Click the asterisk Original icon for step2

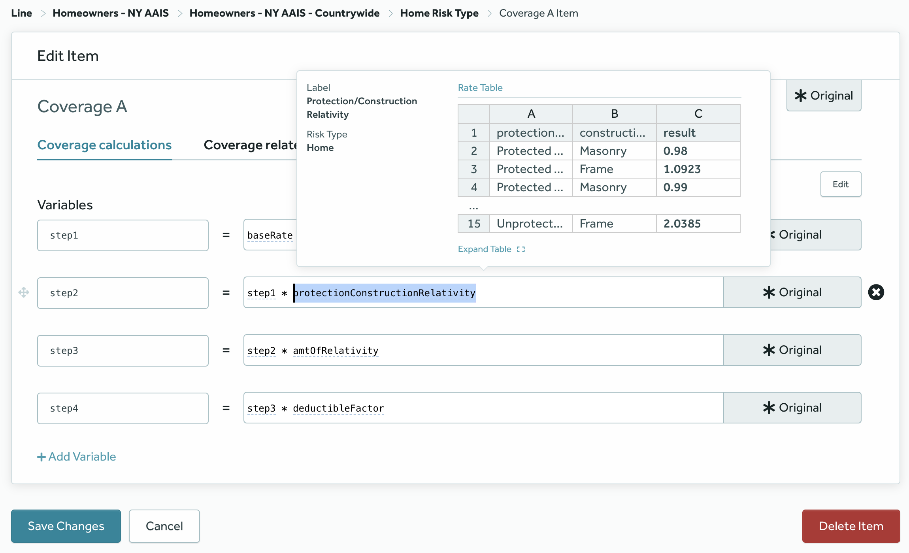(x=793, y=292)
